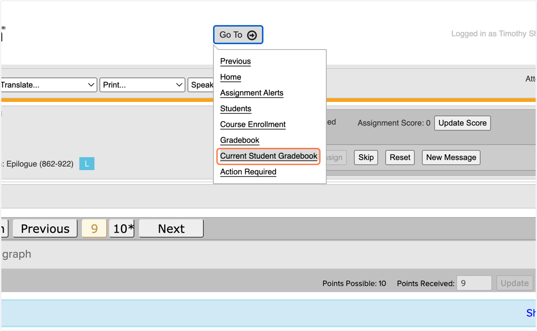
Task: Open a New Message
Action: (451, 157)
